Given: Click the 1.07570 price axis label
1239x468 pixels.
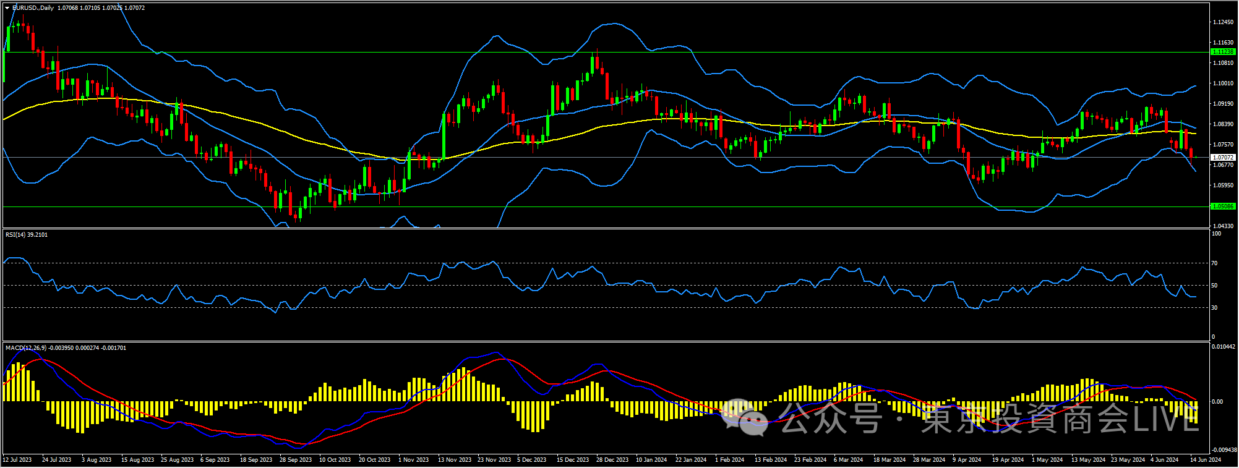Looking at the screenshot, I should [x=1223, y=145].
